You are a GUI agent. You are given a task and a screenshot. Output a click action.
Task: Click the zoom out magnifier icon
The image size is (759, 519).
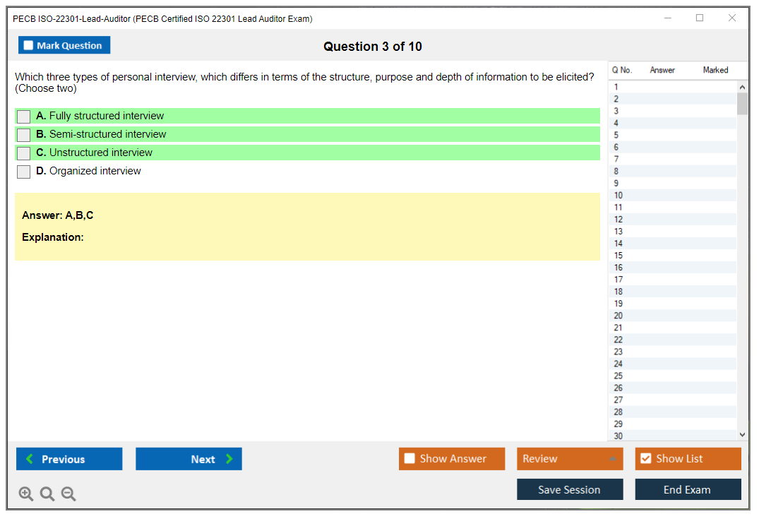pyautogui.click(x=68, y=494)
